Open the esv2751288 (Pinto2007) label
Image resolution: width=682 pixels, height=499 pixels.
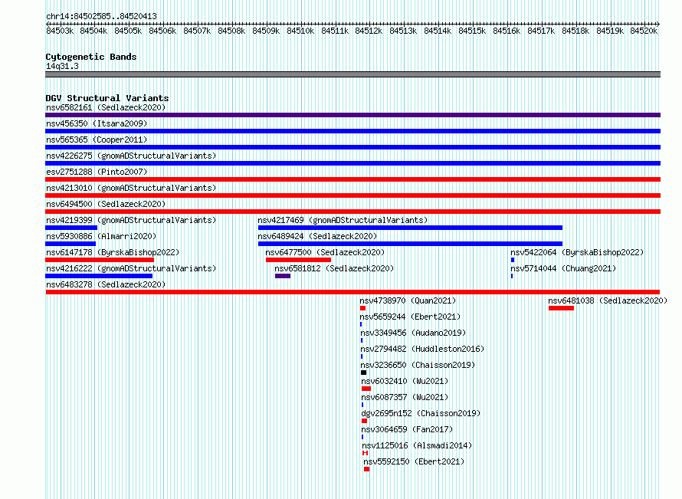click(97, 172)
